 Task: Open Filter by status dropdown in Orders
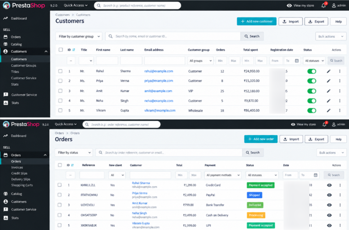tap(74, 153)
